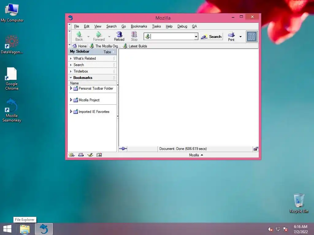Open the DataWagon desktop shortcut

pyautogui.click(x=12, y=44)
